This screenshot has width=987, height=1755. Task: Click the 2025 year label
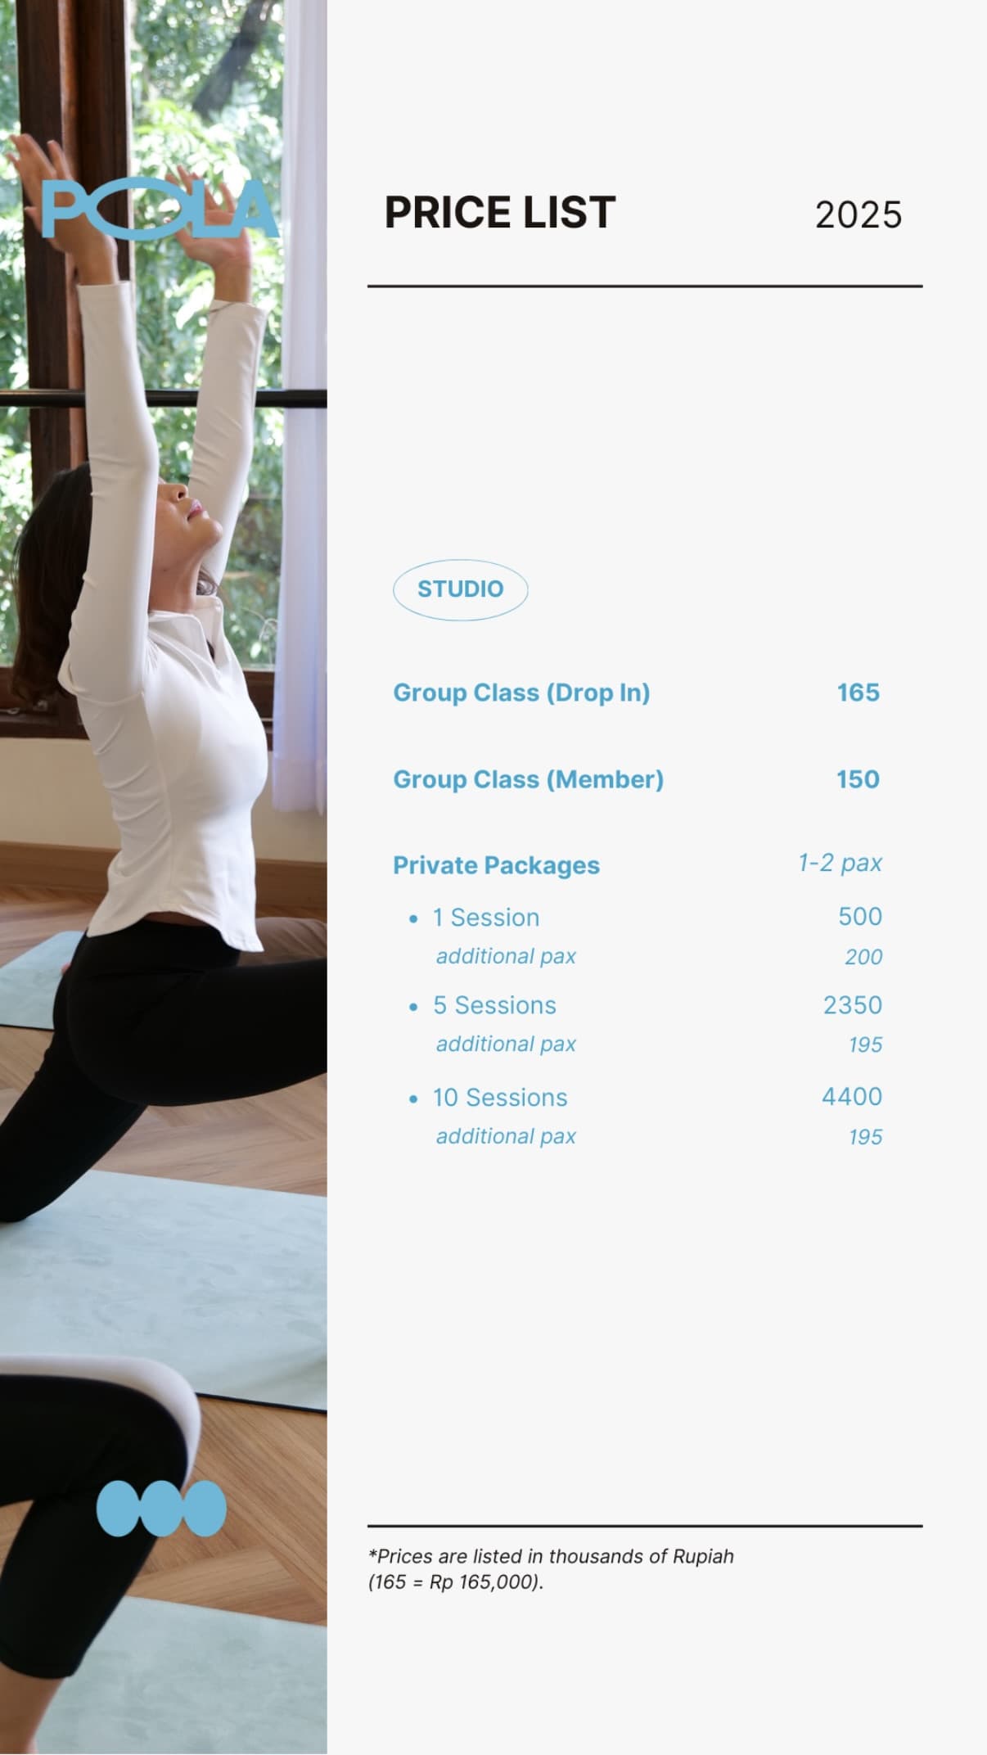[x=859, y=215]
